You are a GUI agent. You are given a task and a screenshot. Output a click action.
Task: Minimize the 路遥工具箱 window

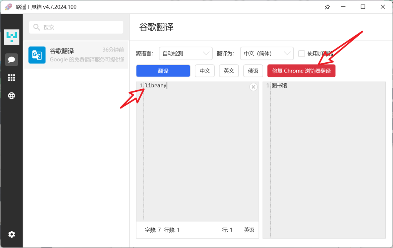coord(344,7)
